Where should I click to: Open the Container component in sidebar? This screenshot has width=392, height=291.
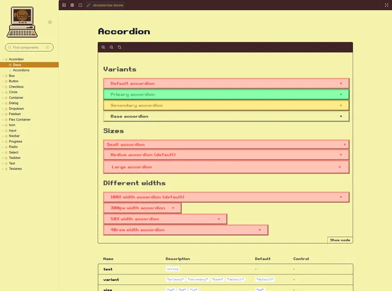[x=16, y=98]
